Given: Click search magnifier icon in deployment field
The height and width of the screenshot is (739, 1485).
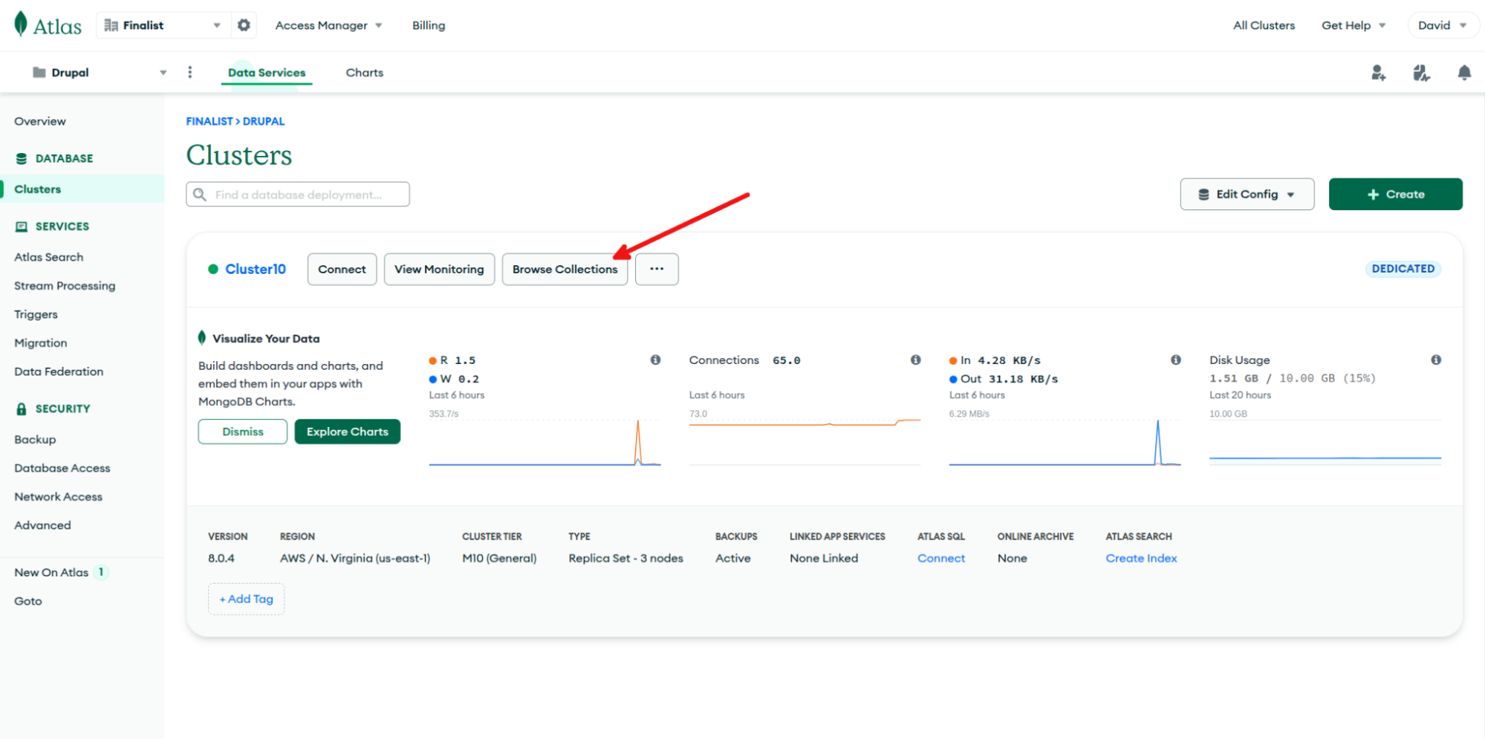Looking at the screenshot, I should pyautogui.click(x=200, y=195).
